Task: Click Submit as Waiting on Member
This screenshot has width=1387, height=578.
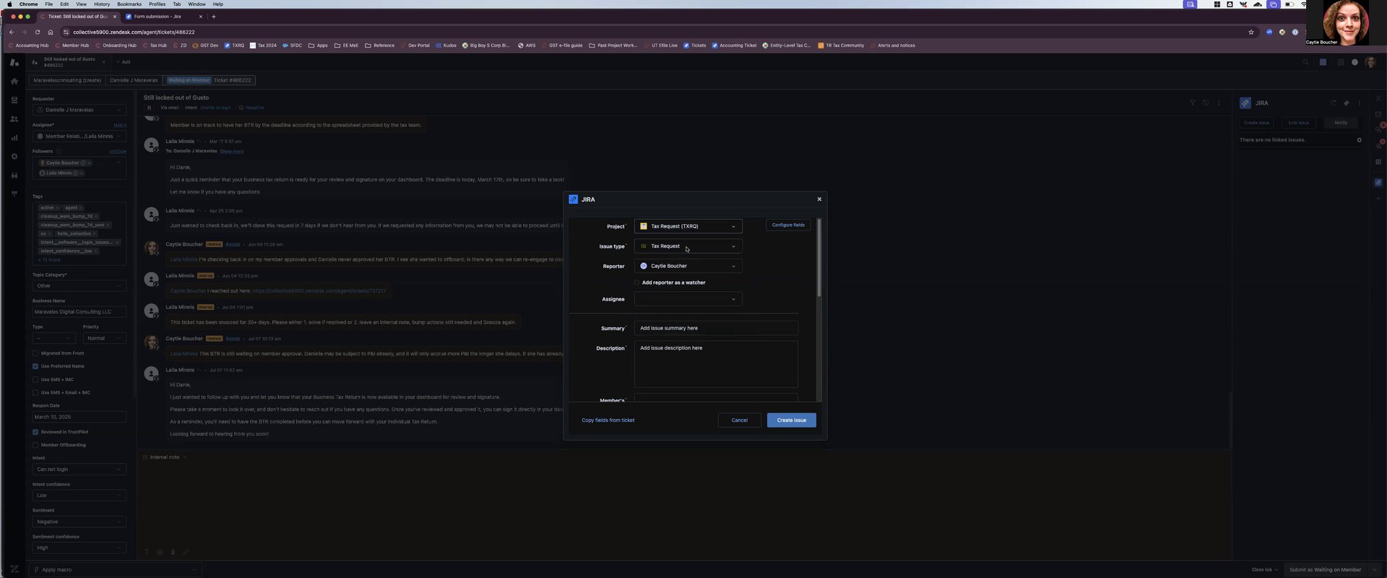Action: point(1325,570)
